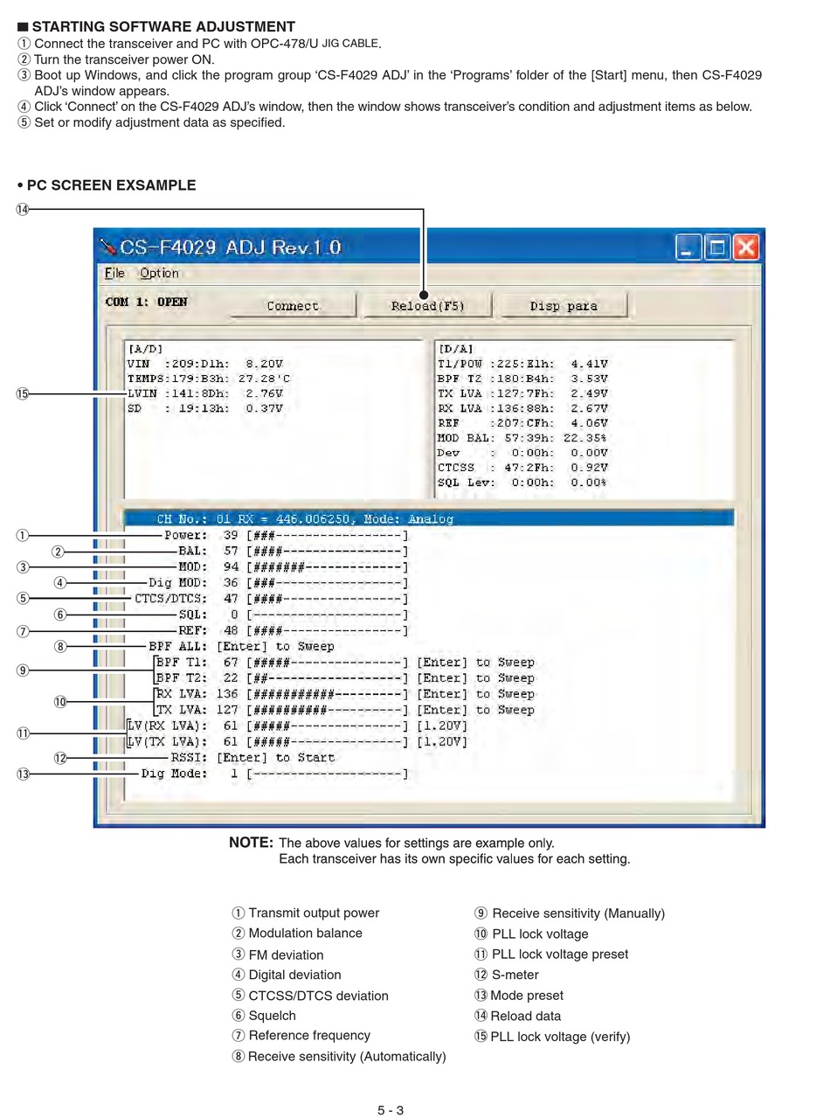Click the COM 1: OPEN status text

tap(146, 302)
